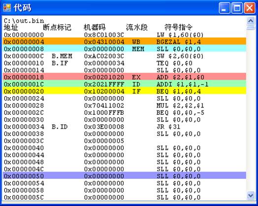The width and height of the screenshot is (258, 206).
Task: Click the 地址 column header
Action: pos(11,28)
